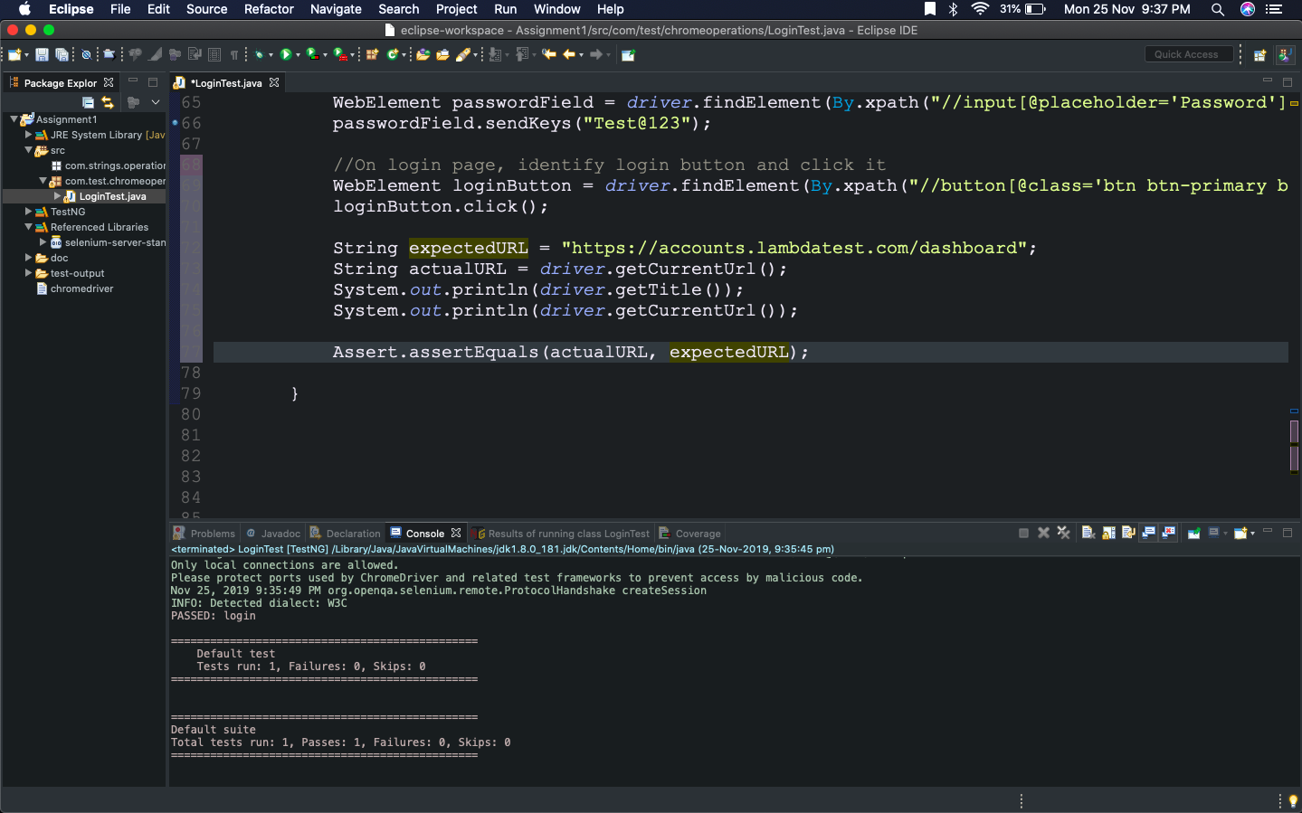Toggle Show Whitespace Characters pilcrow icon

(233, 55)
